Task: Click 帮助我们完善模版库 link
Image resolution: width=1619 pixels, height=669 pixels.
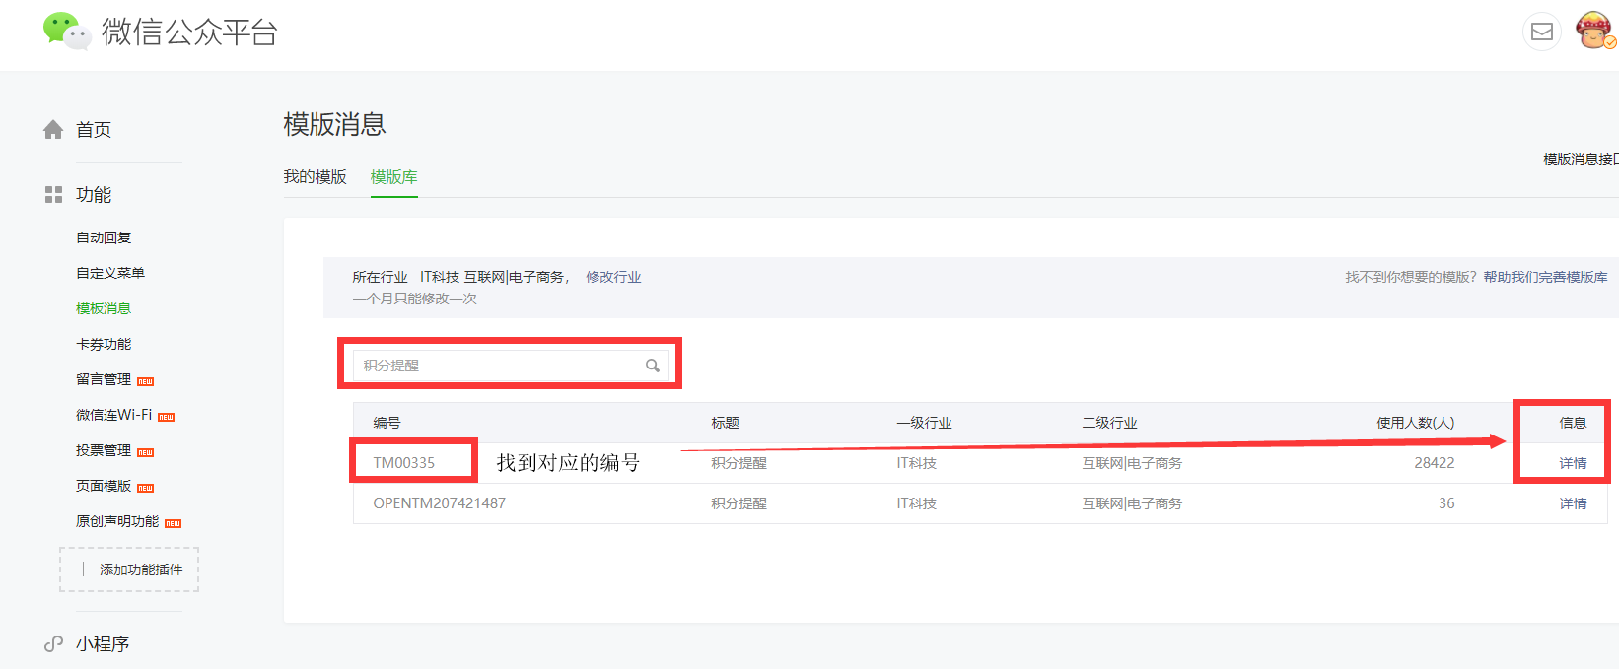Action: (1545, 278)
